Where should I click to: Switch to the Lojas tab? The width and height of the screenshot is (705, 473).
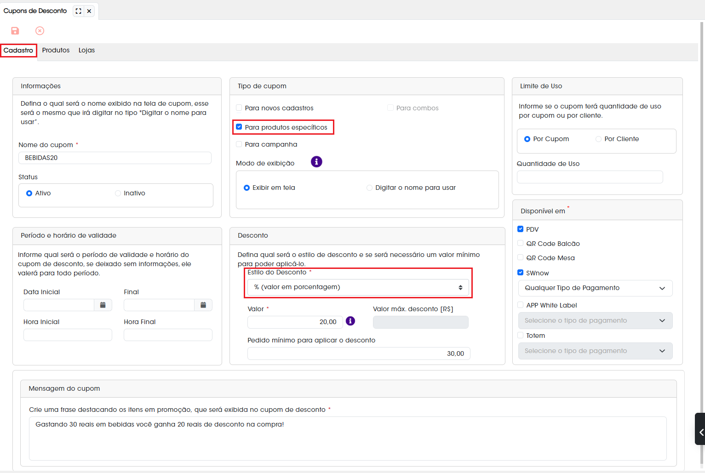(86, 50)
